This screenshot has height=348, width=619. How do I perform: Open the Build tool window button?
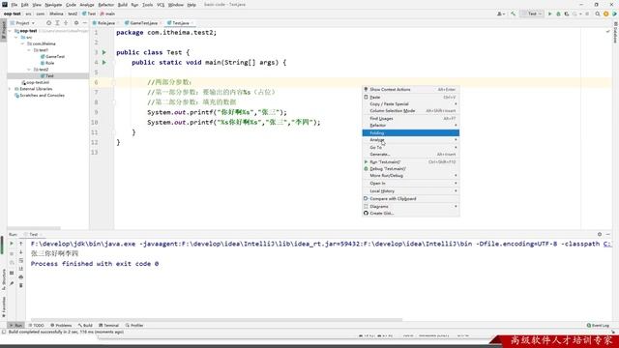click(x=85, y=325)
